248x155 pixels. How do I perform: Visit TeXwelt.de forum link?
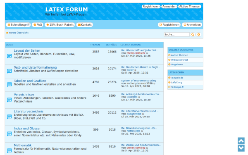177,78
